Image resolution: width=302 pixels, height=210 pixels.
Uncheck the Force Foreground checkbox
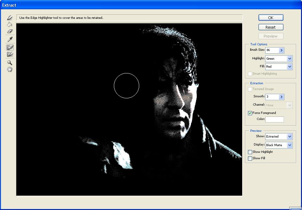[x=250, y=113]
